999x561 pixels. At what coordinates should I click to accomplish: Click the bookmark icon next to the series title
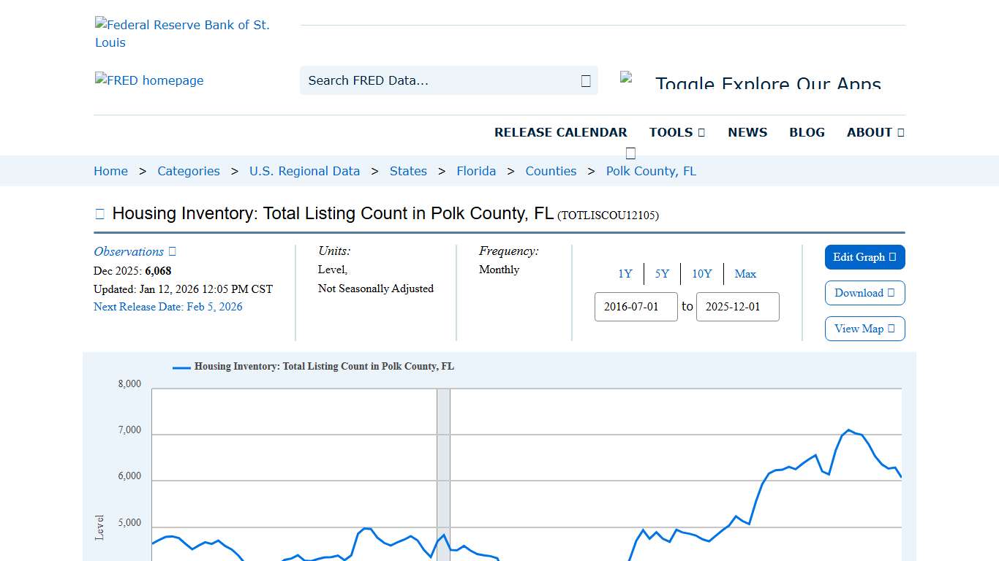coord(99,213)
